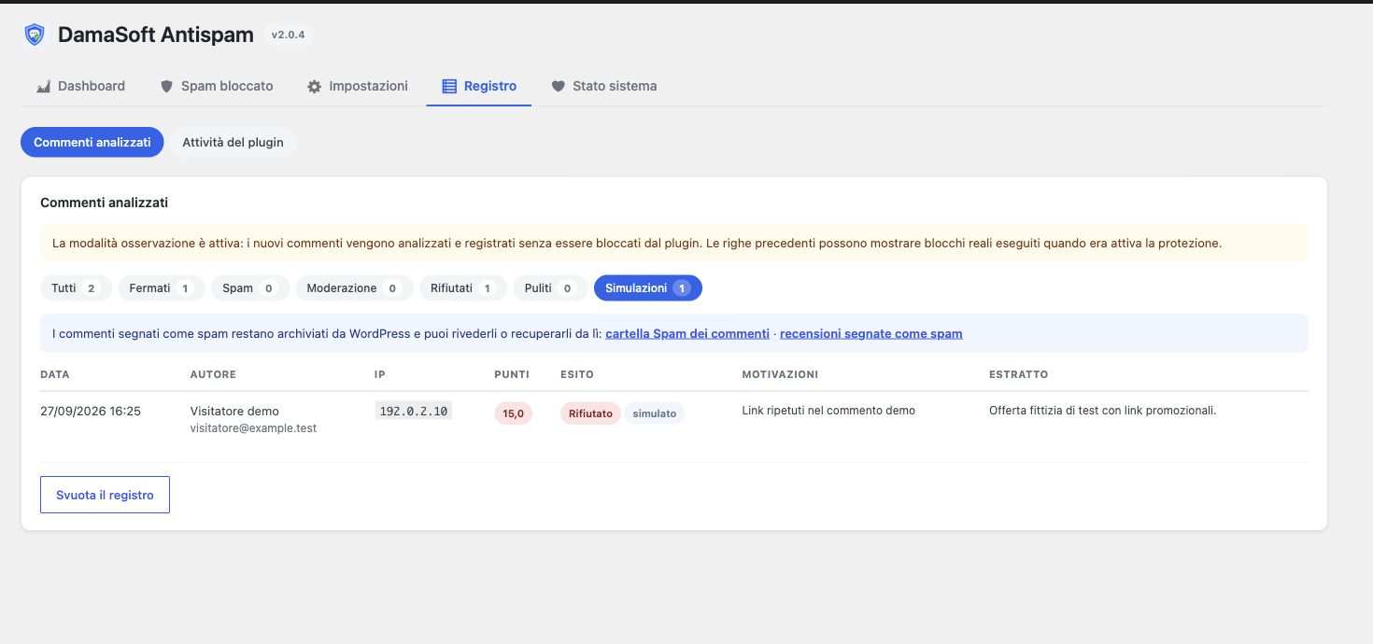Click the Rifiutato status badge
The width and height of the screenshot is (1373, 644).
(590, 413)
